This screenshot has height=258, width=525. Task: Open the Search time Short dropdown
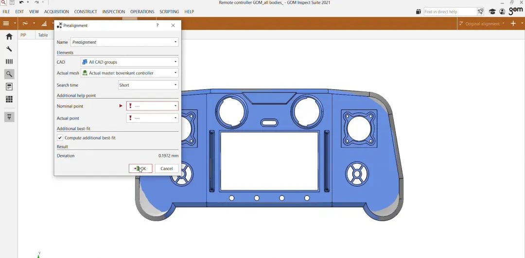tap(148, 85)
